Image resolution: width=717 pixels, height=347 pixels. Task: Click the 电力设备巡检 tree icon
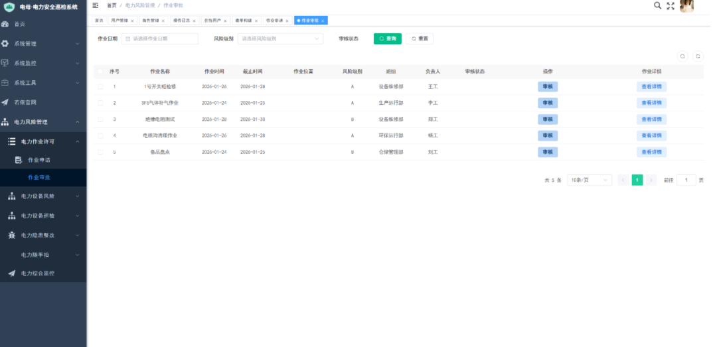[12, 216]
